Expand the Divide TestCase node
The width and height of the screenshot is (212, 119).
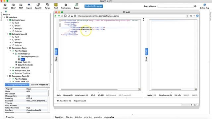point(10,68)
